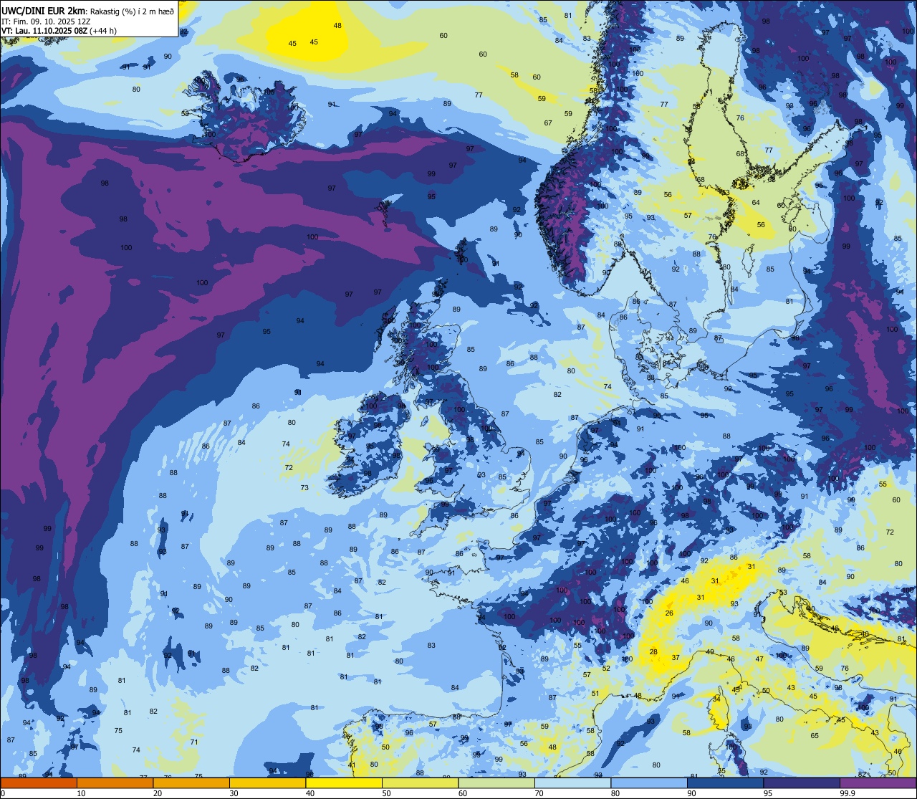Click the '99.9' legend scale label
Image resolution: width=917 pixels, height=799 pixels.
[x=848, y=793]
